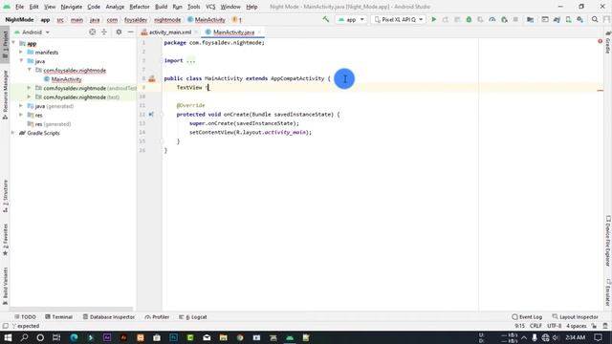Screen dimensions: 612x344
Task: Open the Profiler tool window
Action: click(x=157, y=317)
